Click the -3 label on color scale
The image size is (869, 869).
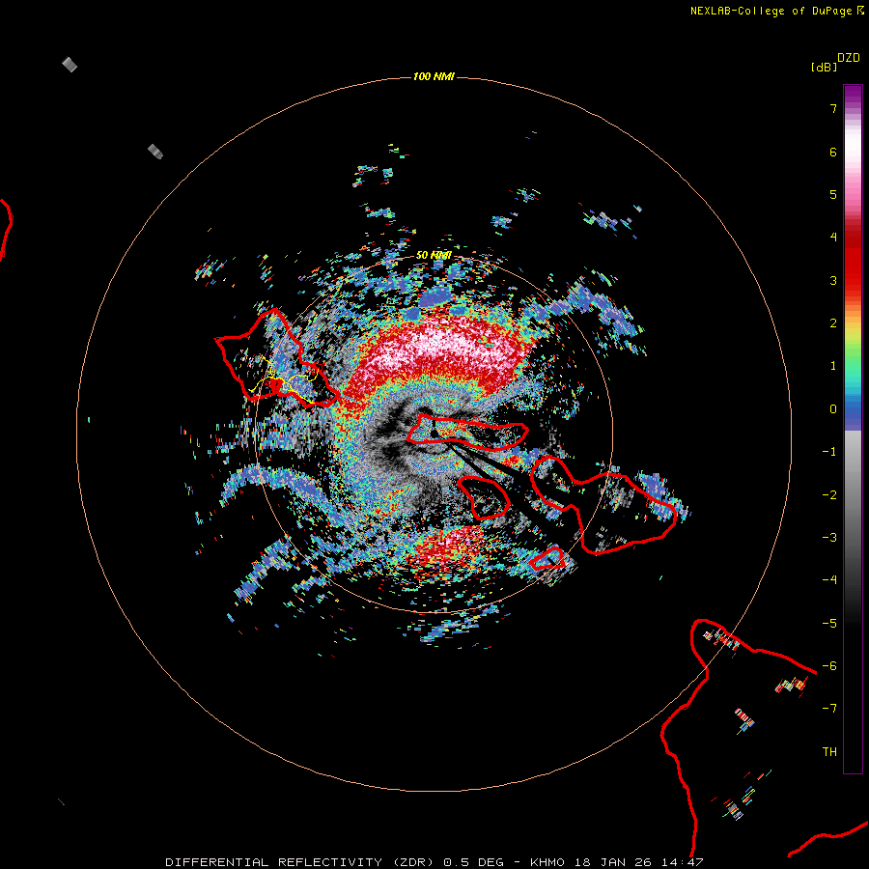tap(829, 538)
